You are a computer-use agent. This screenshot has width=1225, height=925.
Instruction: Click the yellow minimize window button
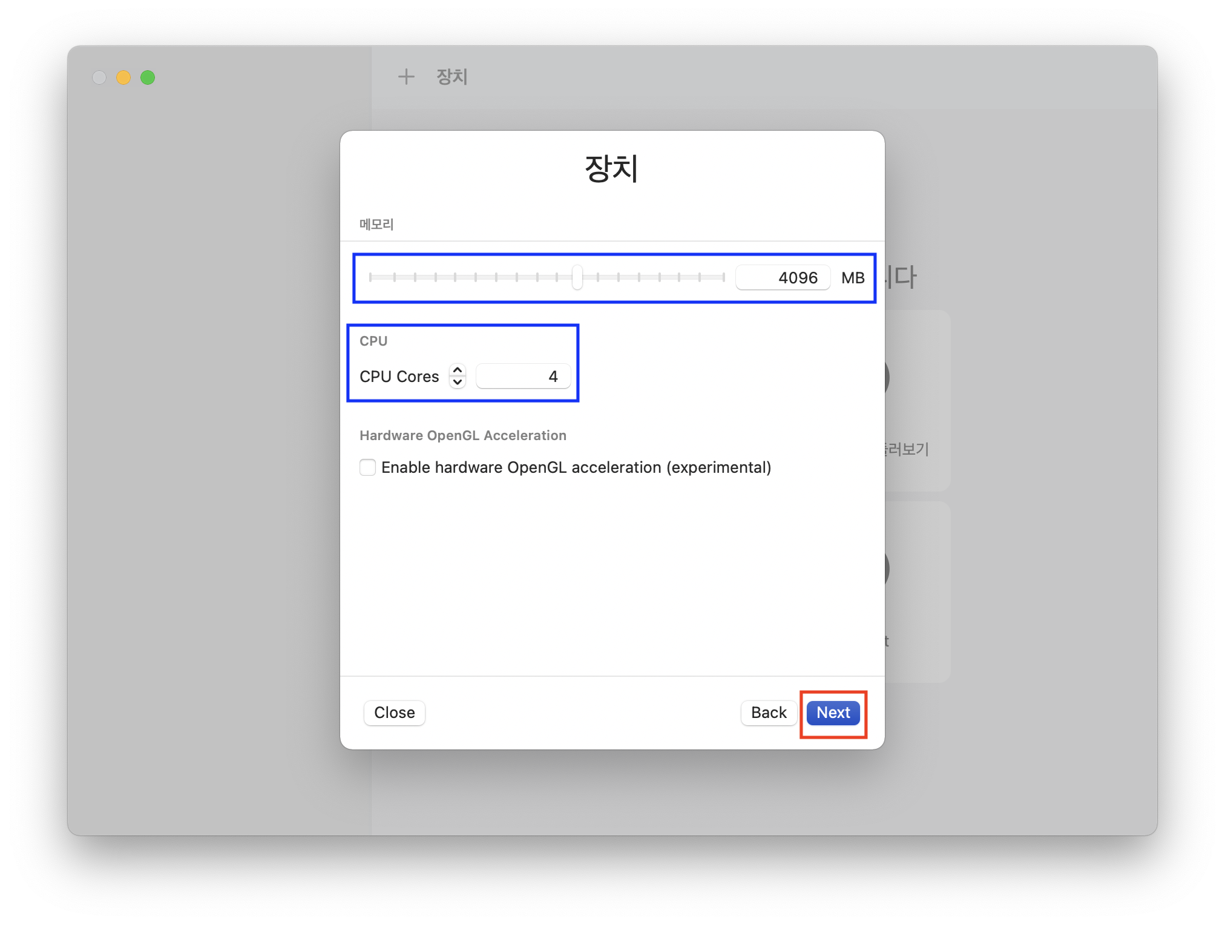tap(123, 77)
